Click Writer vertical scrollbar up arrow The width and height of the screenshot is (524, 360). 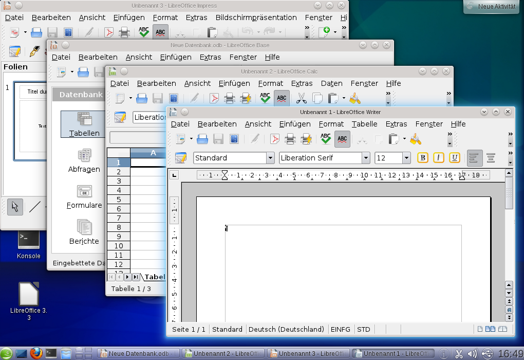coord(509,173)
